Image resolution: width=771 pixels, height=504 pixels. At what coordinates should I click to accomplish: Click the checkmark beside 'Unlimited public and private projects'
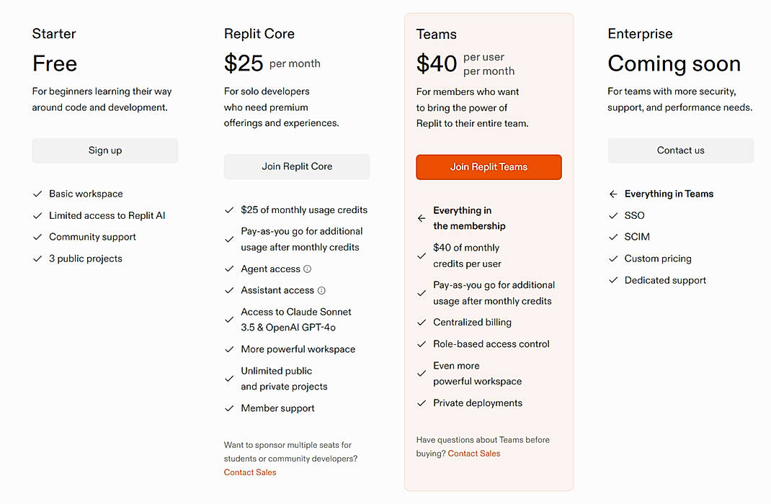click(x=229, y=378)
